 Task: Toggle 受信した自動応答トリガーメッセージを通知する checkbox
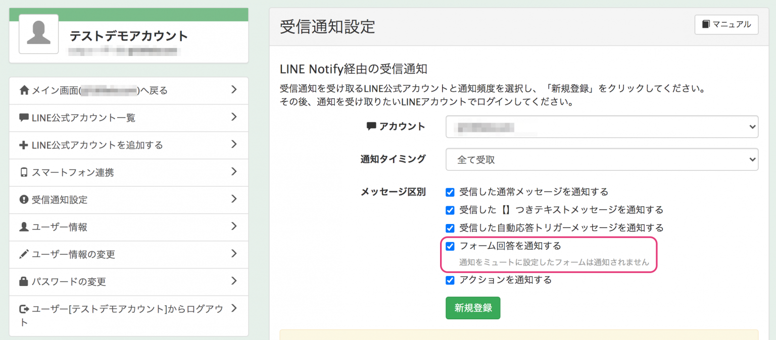pos(450,228)
